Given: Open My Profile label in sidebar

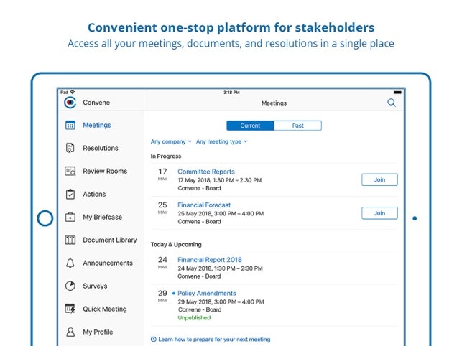Looking at the screenshot, I should click(98, 332).
